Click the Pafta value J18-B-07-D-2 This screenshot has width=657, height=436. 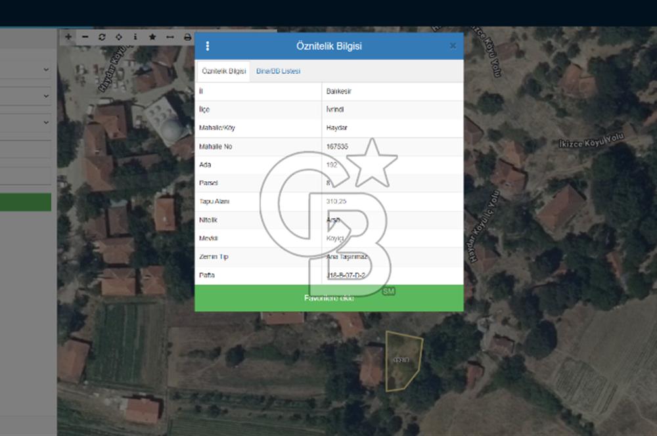click(346, 275)
